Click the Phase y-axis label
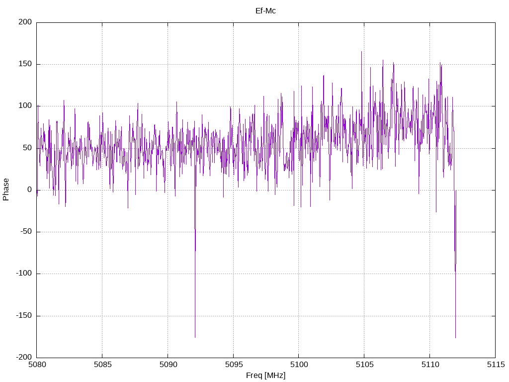The width and height of the screenshot is (509, 382). tap(6, 190)
